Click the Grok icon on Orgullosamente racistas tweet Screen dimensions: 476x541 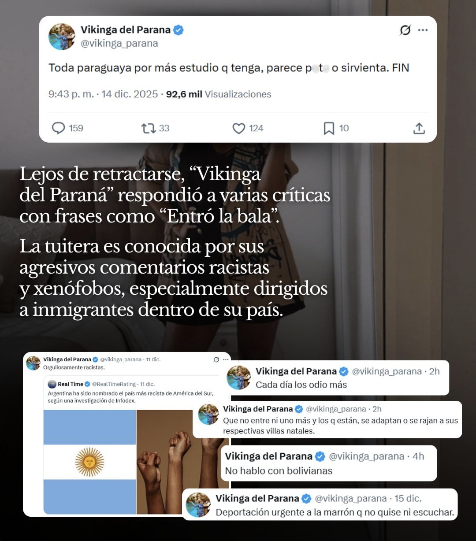(216, 359)
